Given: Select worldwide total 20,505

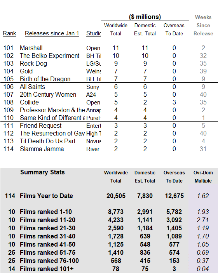Looking at the screenshot, I should (116, 196).
